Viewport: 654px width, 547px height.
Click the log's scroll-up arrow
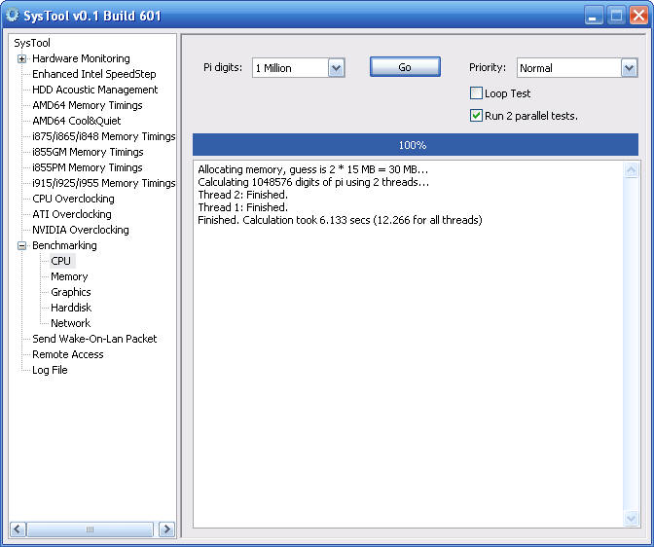(x=631, y=170)
